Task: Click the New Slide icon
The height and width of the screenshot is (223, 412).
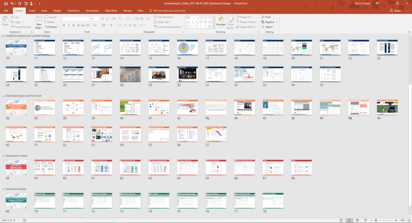Action: point(39,19)
